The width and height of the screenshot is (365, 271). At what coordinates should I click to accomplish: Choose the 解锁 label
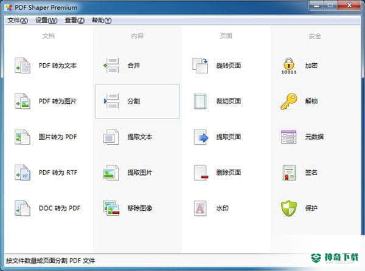311,101
